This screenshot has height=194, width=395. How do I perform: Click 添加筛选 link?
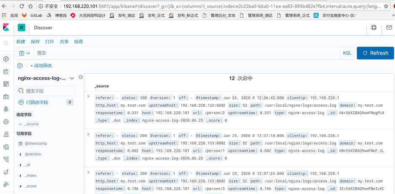41,66
